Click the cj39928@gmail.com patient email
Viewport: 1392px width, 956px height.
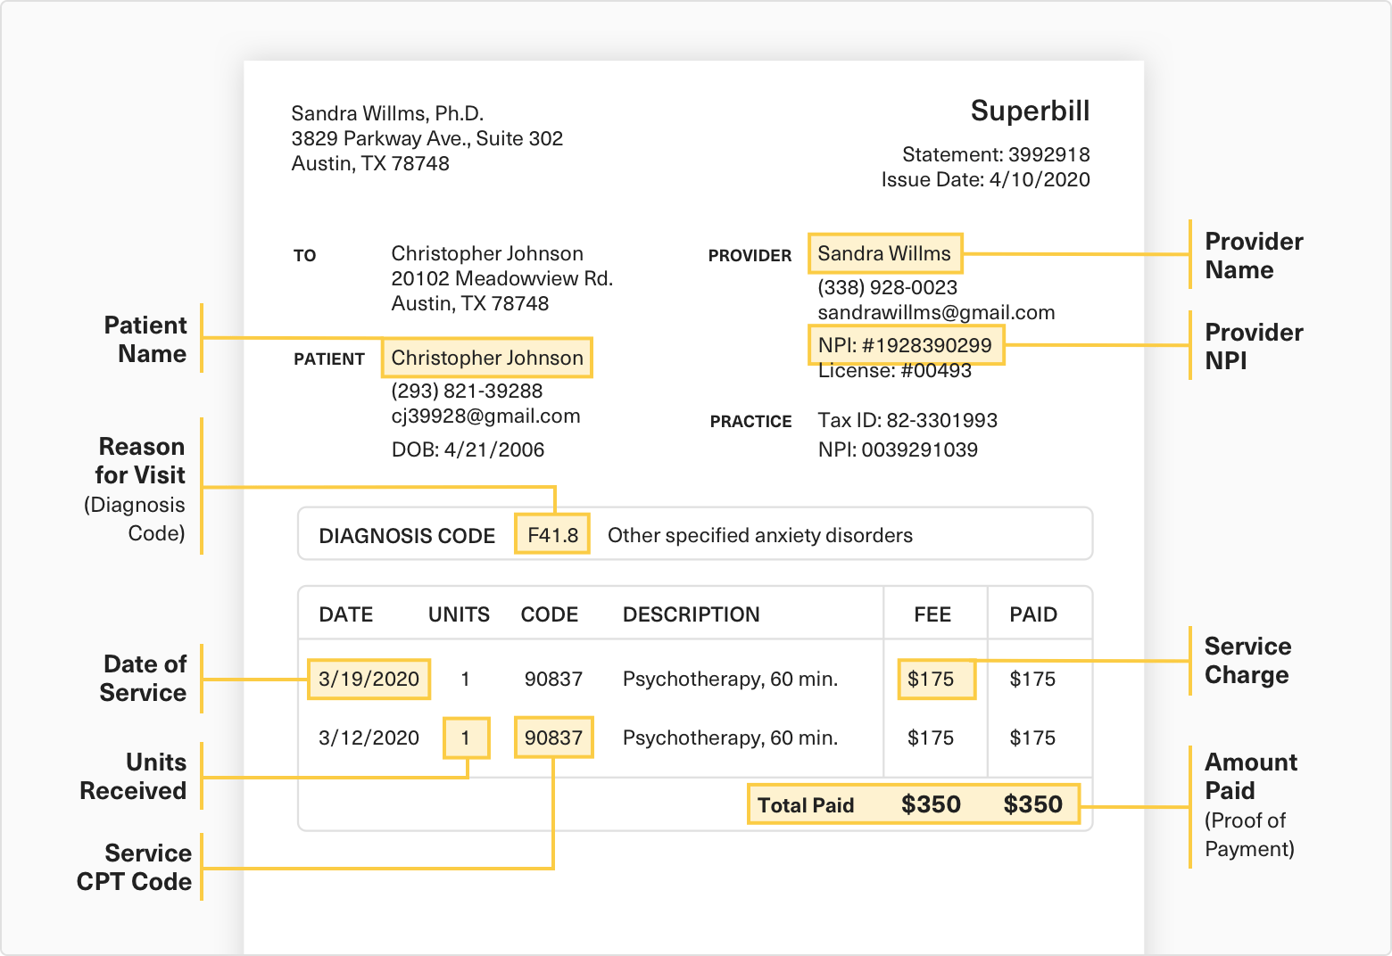[485, 416]
